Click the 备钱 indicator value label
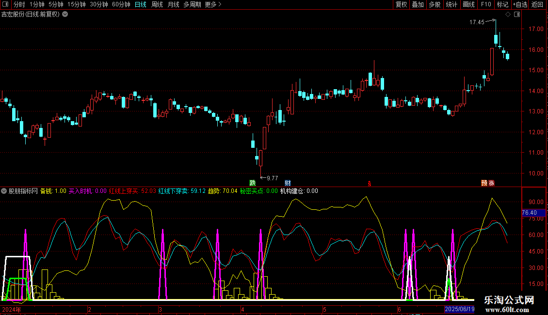The image size is (548, 315). tap(53, 191)
